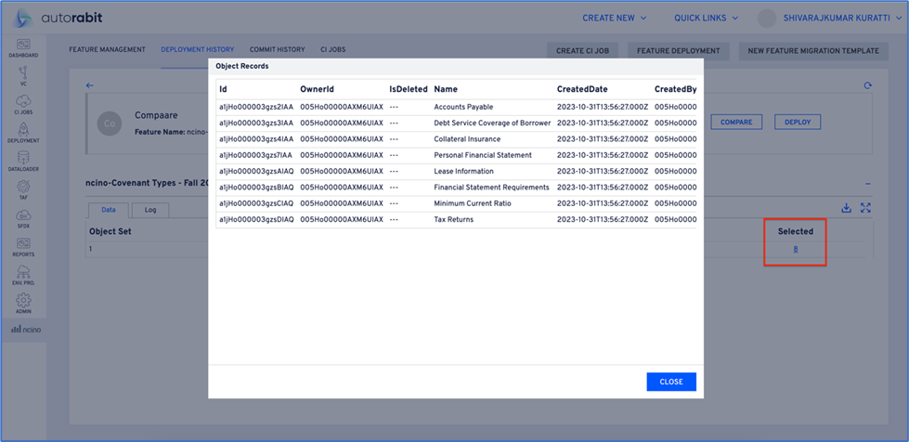Expand the Create New dropdown
The image size is (909, 442).
pos(614,18)
